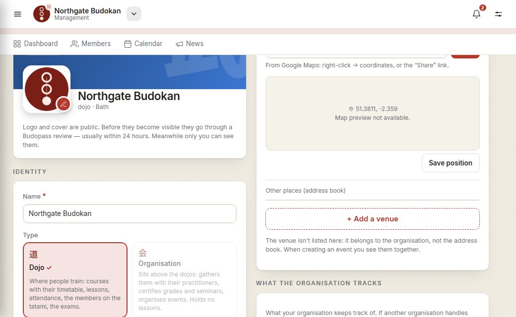This screenshot has height=317, width=516.
Task: Edit logo with the pencil icon
Action: [64, 104]
